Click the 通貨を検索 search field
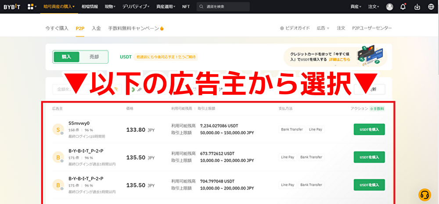 [x=223, y=7]
